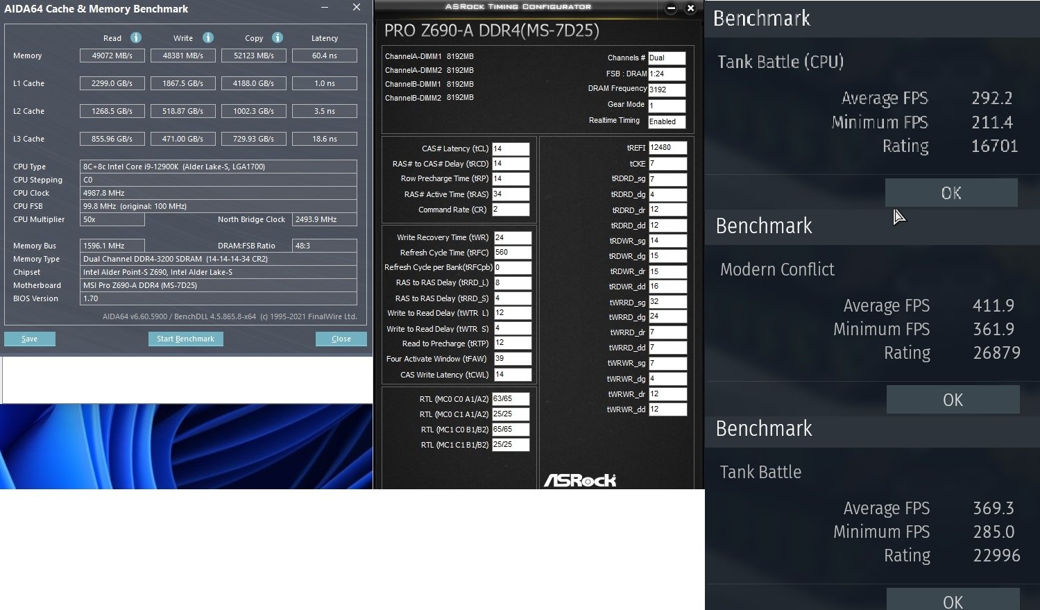Click the Read column info icon
Viewport: 1040px width, 610px height.
[136, 37]
